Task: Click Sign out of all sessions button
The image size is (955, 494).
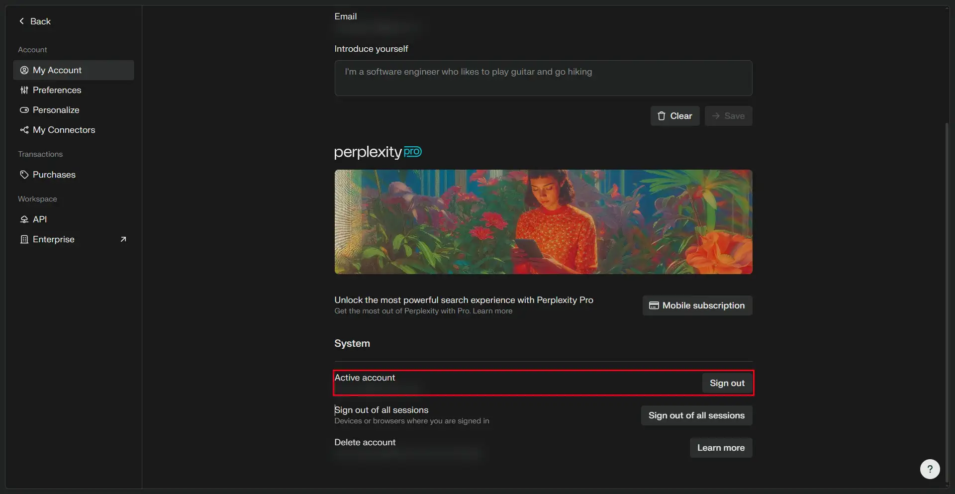Action: tap(696, 415)
